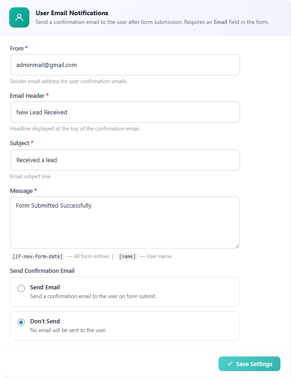This screenshot has height=378, width=291.
Task: Click the checkmark icon inside Save Settings
Action: click(x=230, y=363)
